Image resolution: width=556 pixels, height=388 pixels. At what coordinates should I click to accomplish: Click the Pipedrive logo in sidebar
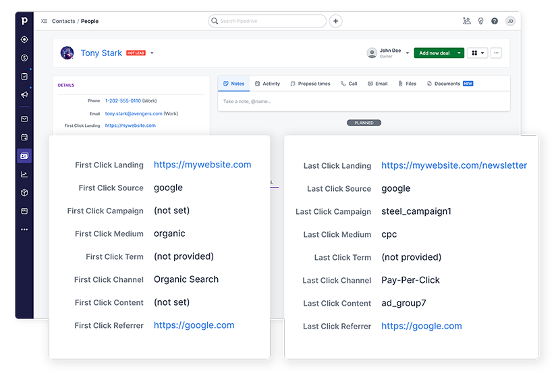[24, 21]
